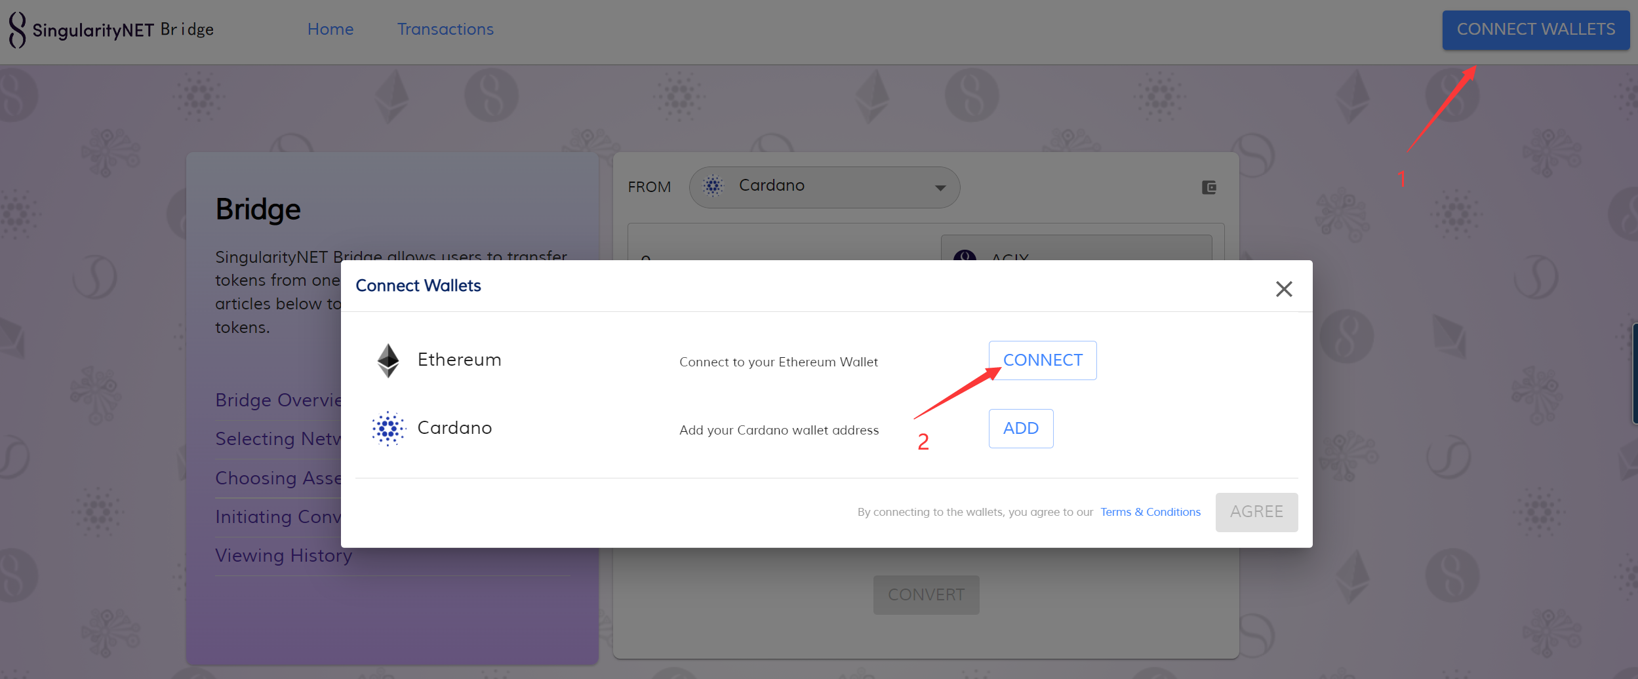Click the Connect Wallets dialog title
Image resolution: width=1638 pixels, height=679 pixels.
pyautogui.click(x=418, y=286)
